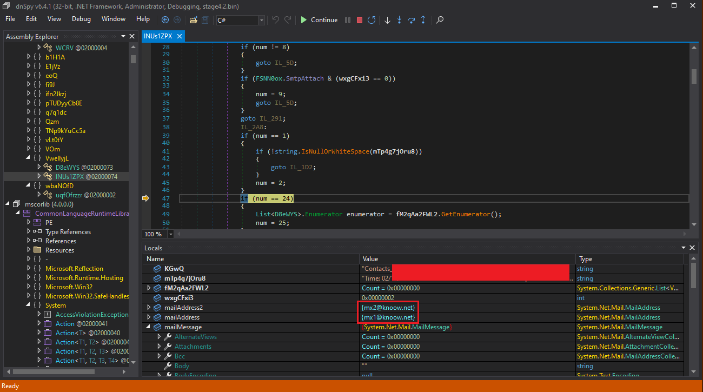Click the Restart debugging icon
This screenshot has width=703, height=392.
coord(372,20)
